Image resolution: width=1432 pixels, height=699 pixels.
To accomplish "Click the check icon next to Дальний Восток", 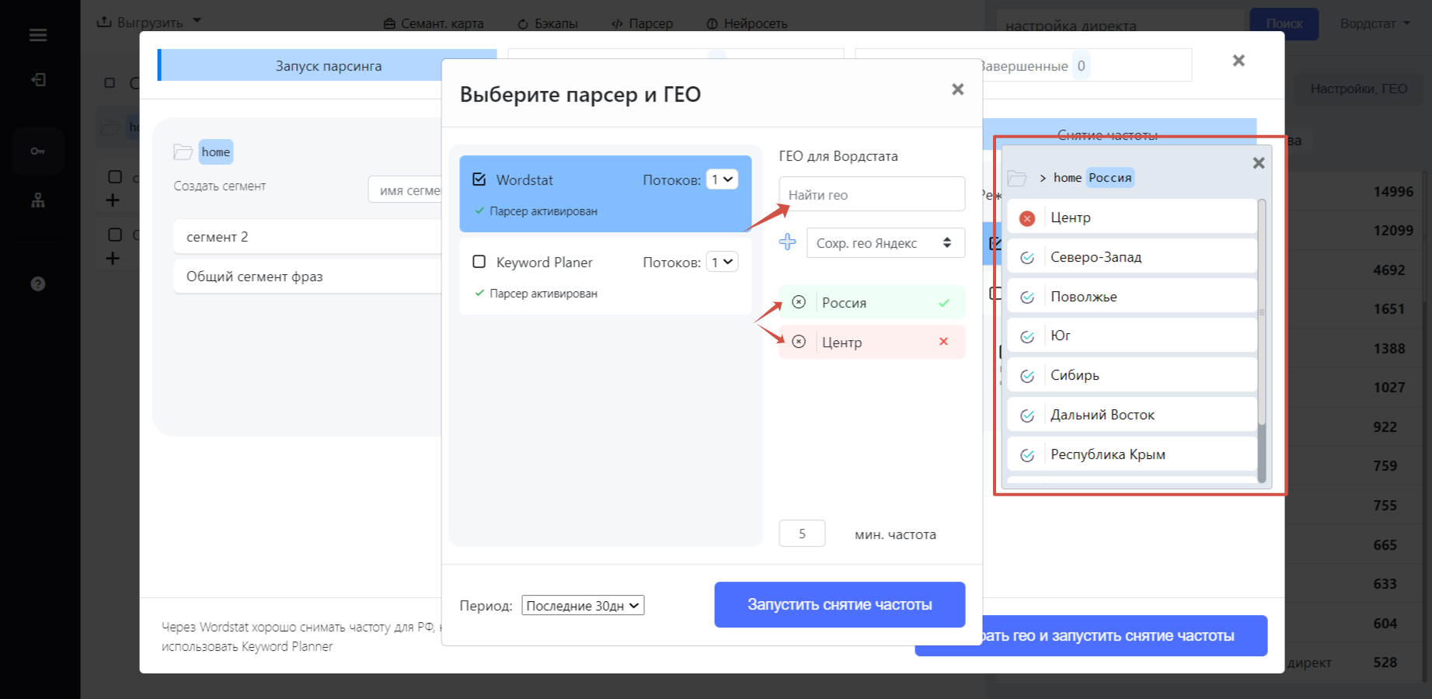I will pos(1027,416).
